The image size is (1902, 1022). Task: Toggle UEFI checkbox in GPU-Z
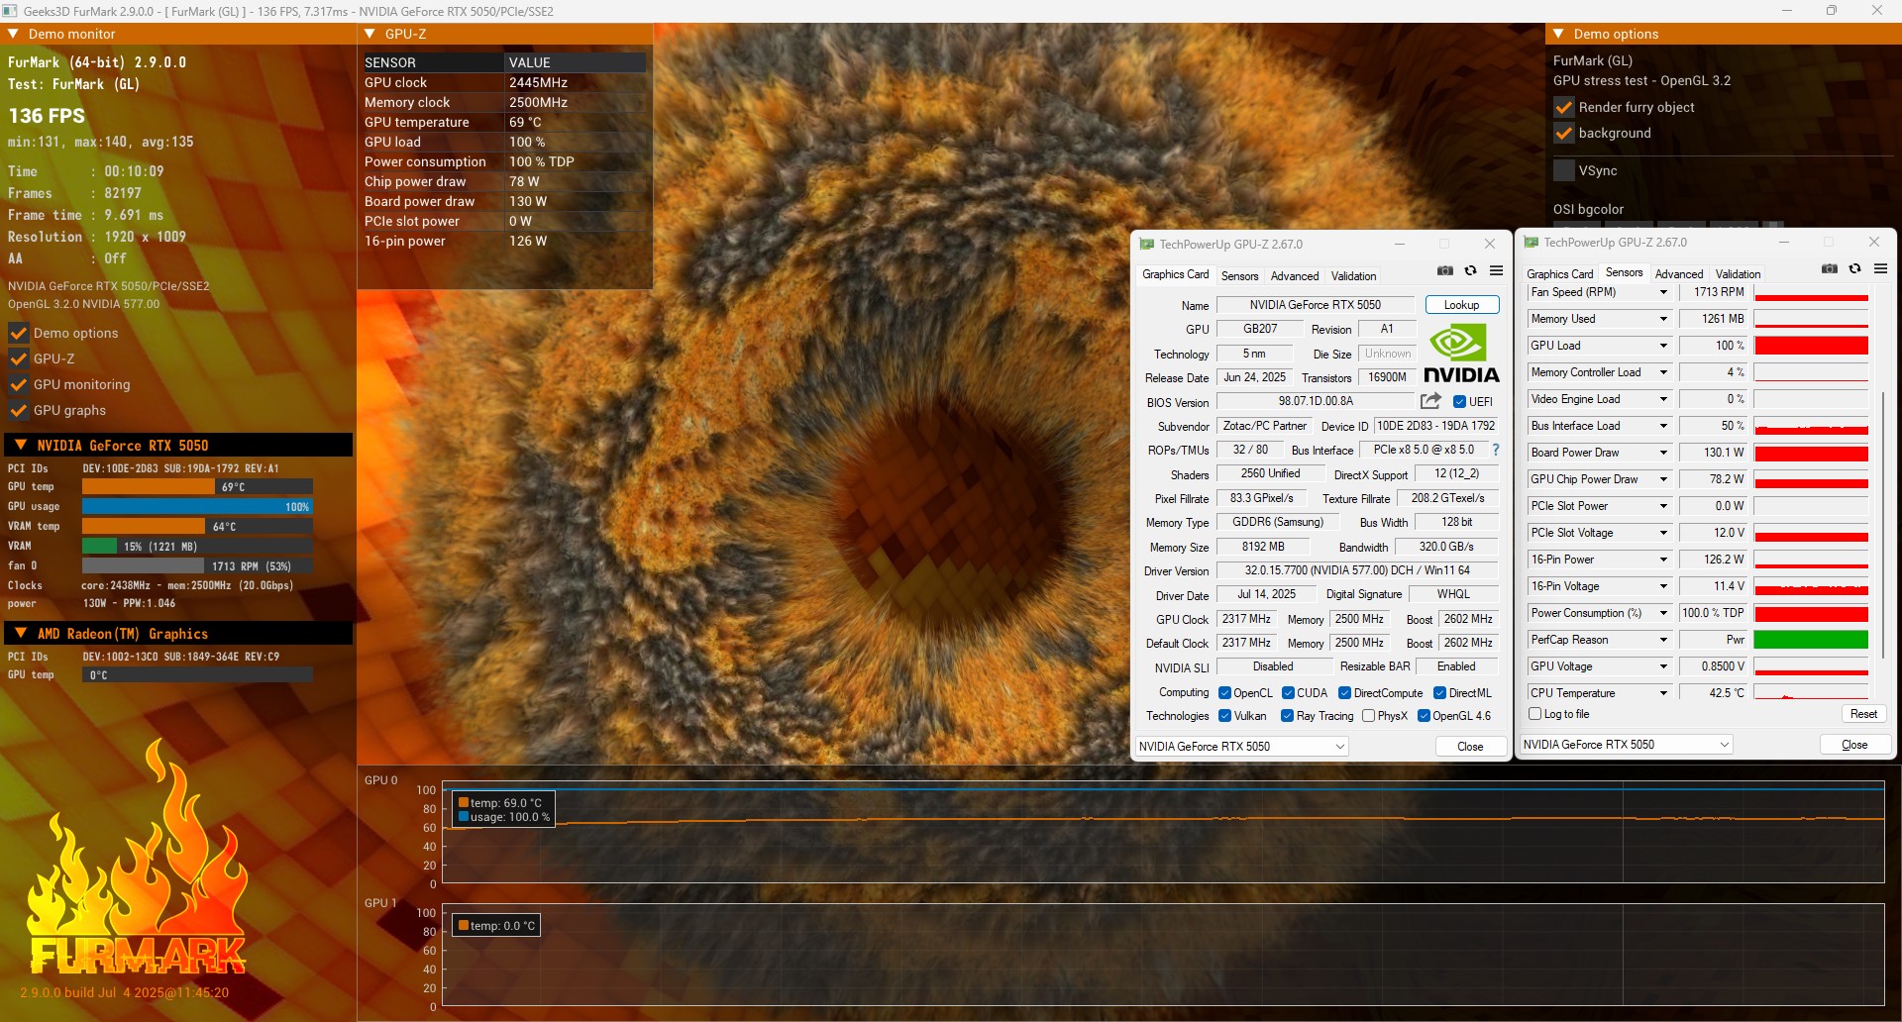click(1459, 401)
